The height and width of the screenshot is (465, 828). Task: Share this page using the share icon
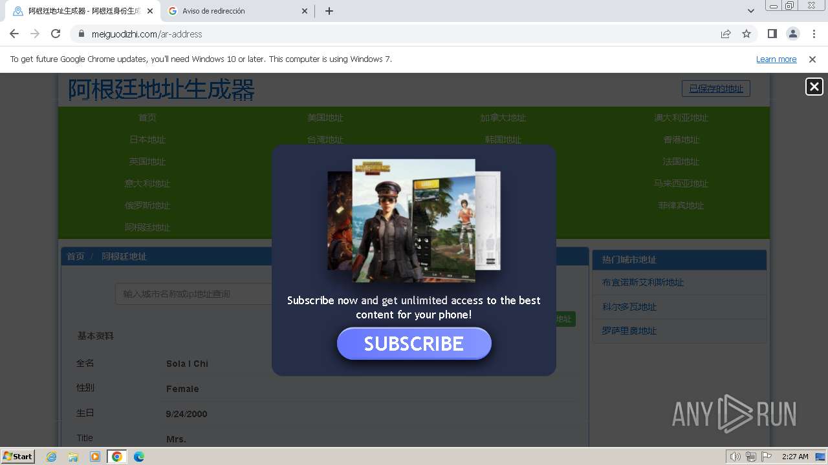click(726, 34)
